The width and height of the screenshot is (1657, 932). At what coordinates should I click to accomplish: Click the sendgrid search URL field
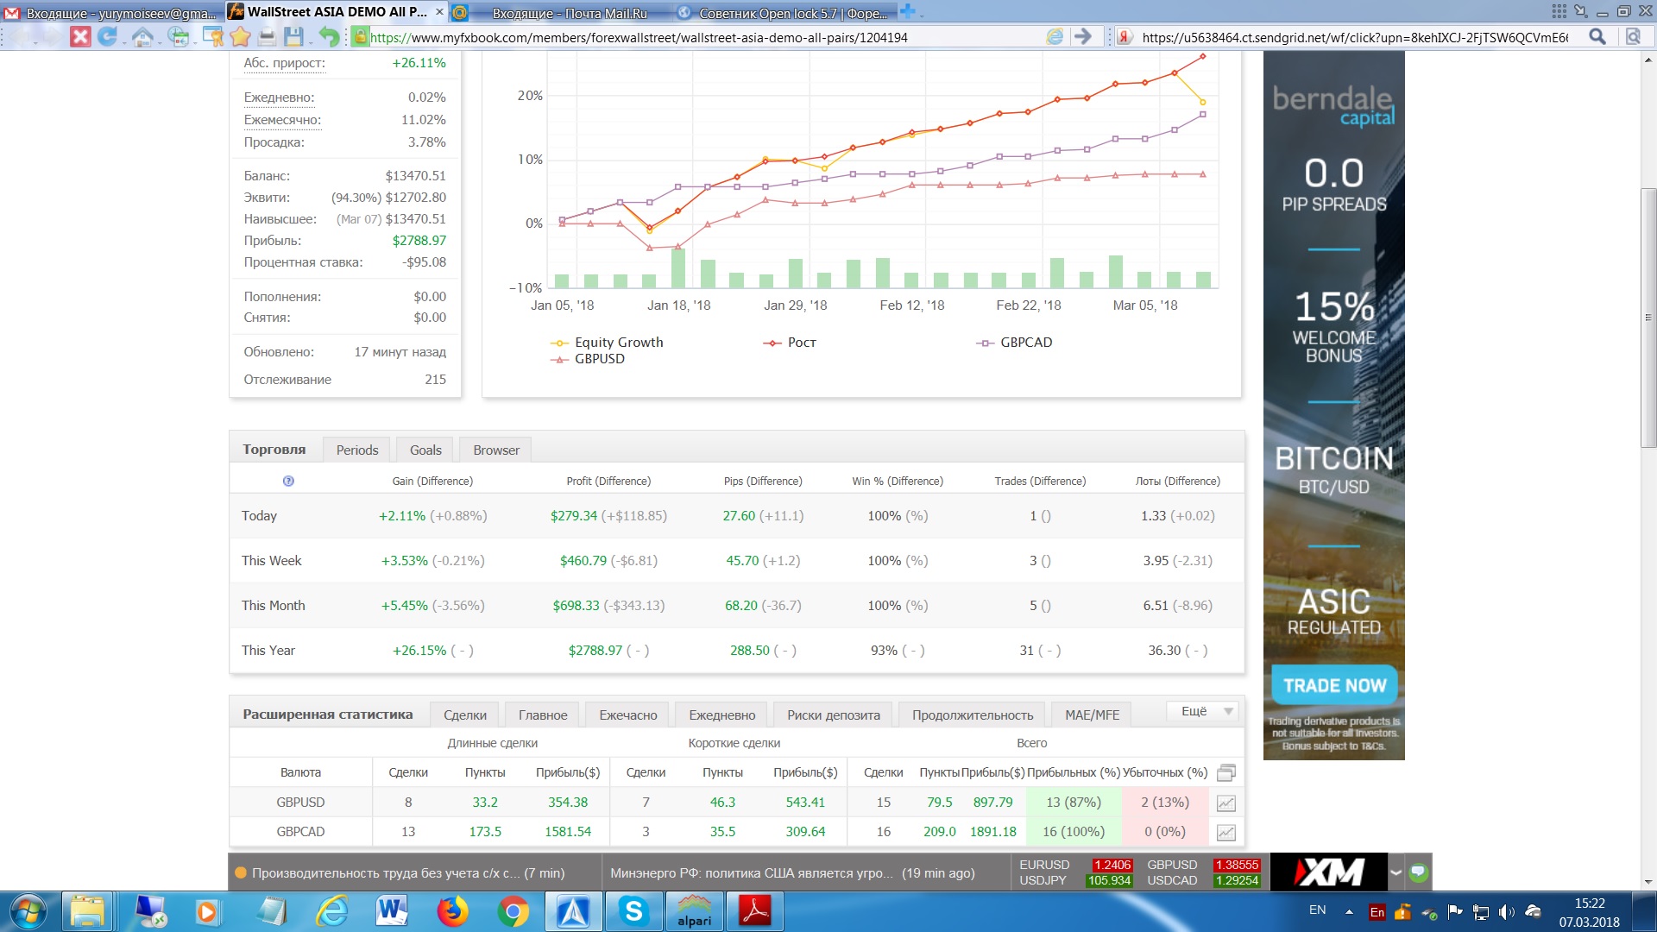point(1355,37)
